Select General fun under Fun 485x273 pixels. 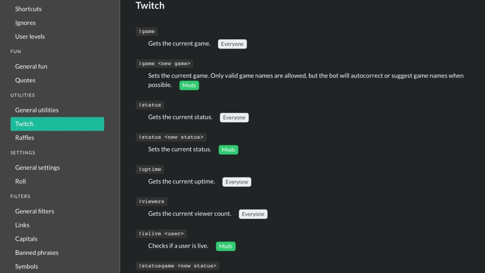click(x=31, y=66)
